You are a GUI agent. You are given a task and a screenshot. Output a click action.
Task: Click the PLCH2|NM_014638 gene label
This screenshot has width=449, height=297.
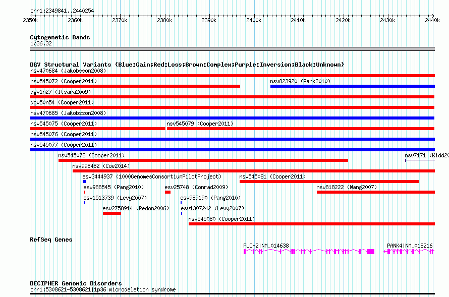tap(266, 246)
